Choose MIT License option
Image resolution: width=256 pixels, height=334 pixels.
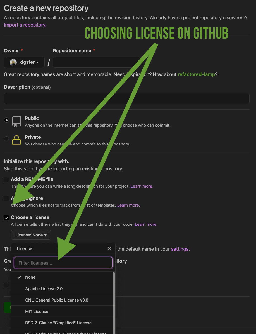pos(37,311)
